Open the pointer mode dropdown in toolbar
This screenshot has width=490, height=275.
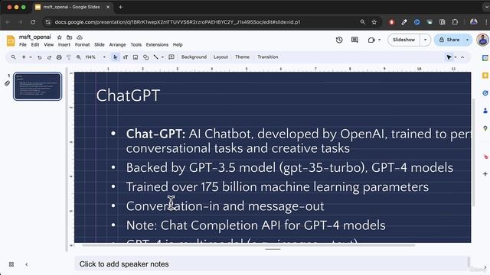456,57
